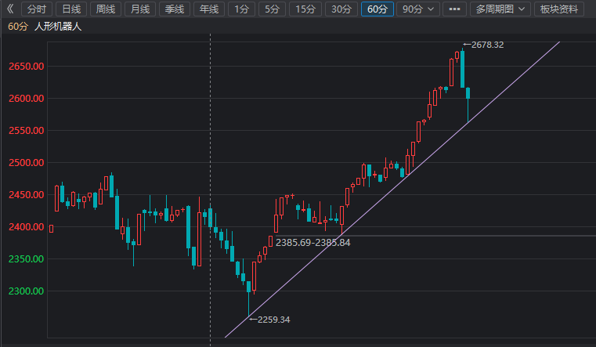The width and height of the screenshot is (596, 347).
Task: Activate the highlighted 60分 period
Action: coord(377,9)
